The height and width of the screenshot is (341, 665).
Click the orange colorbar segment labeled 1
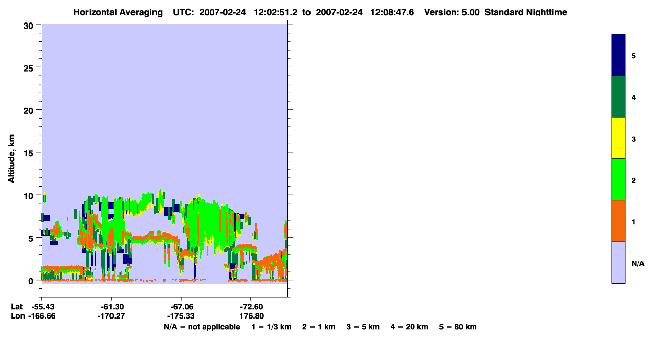[x=618, y=221]
